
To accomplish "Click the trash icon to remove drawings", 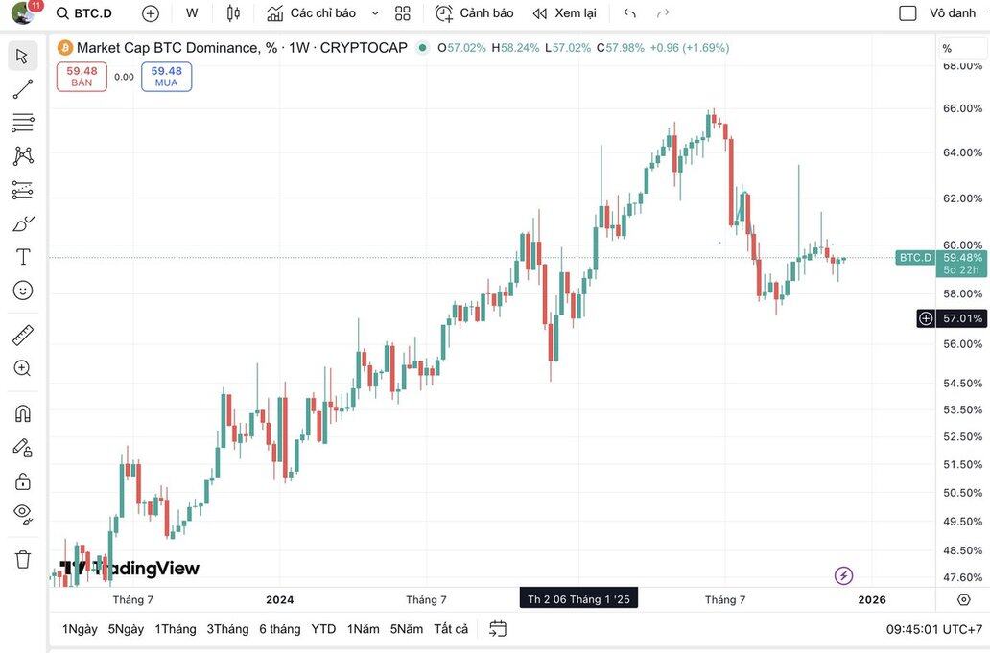I will coord(23,559).
